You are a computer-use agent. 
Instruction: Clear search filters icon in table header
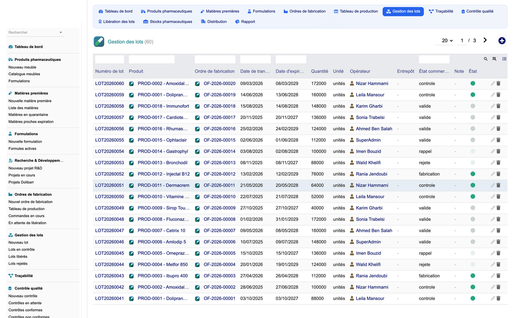[x=495, y=59]
